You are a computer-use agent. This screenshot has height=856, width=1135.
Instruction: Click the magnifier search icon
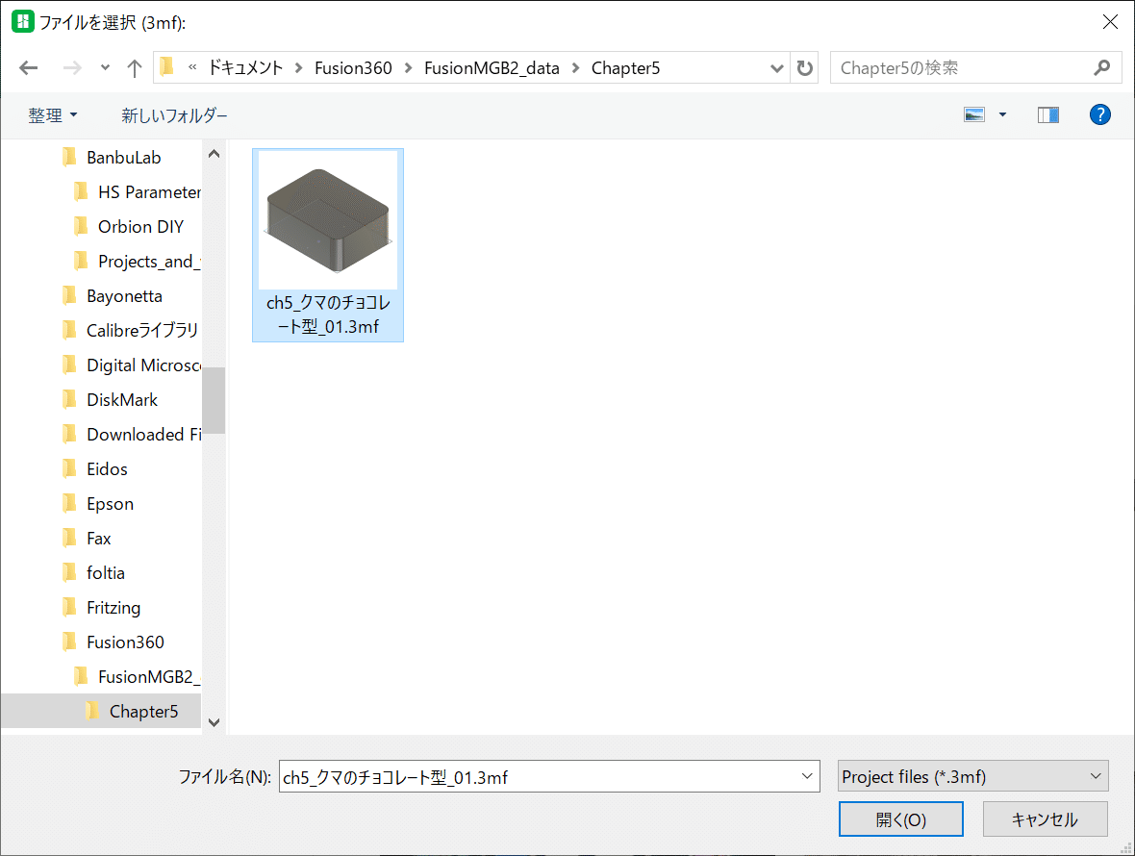[x=1101, y=68]
